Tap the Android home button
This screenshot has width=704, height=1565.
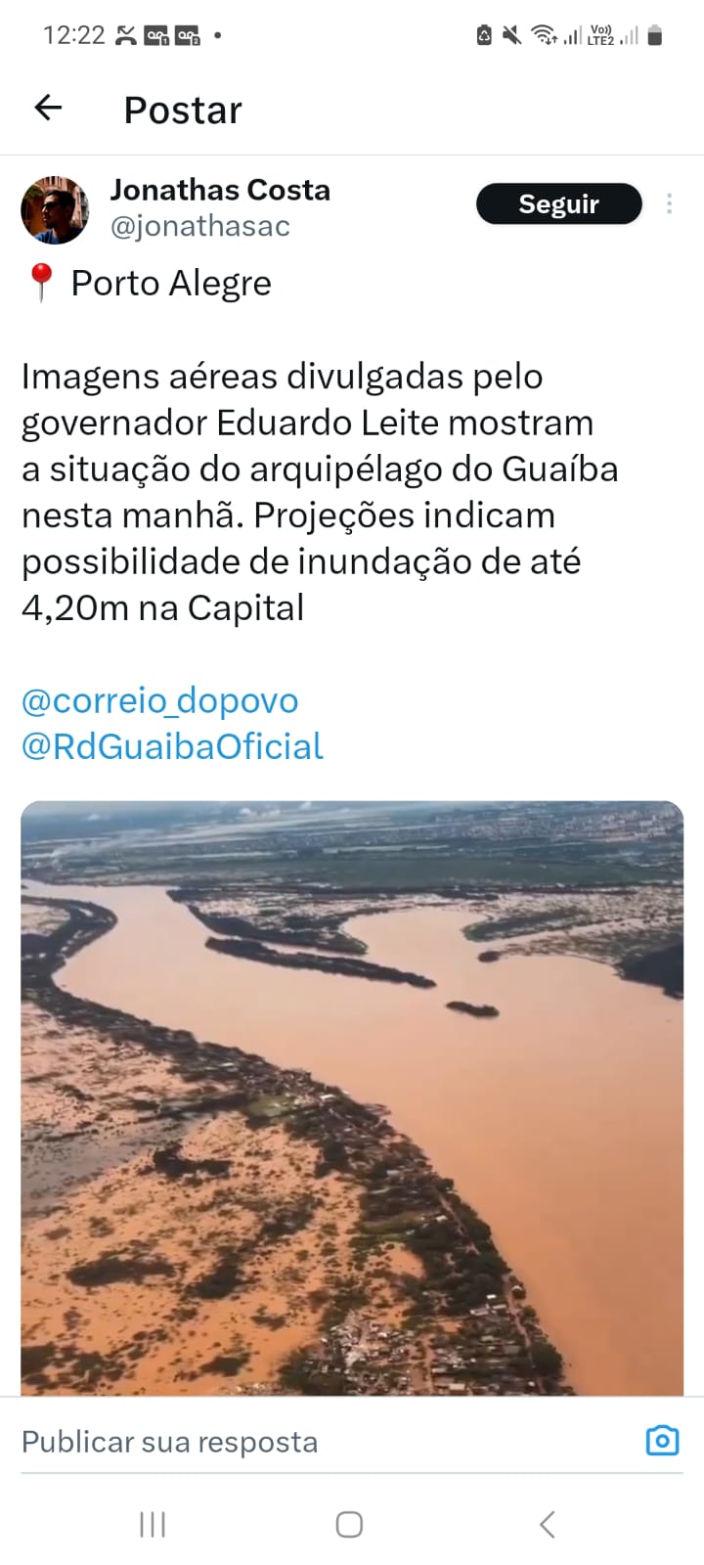click(x=349, y=1524)
